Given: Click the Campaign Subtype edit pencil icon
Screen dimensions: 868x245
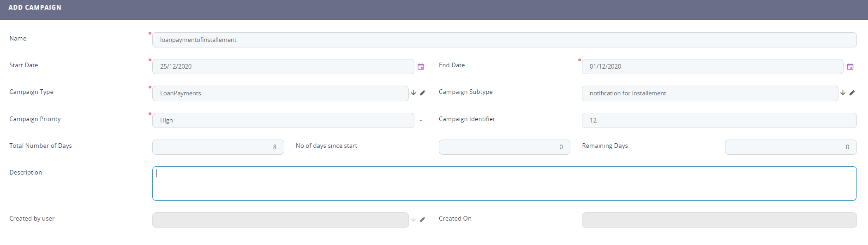Looking at the screenshot, I should (852, 93).
